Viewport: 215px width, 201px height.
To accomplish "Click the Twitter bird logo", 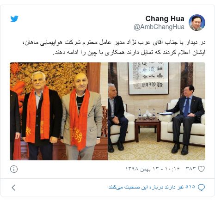I will click(14, 18).
